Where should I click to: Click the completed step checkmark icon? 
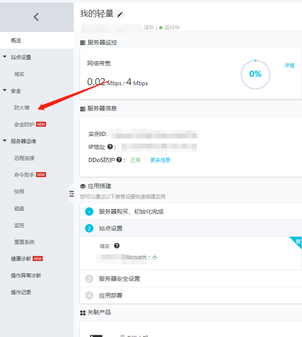89,212
